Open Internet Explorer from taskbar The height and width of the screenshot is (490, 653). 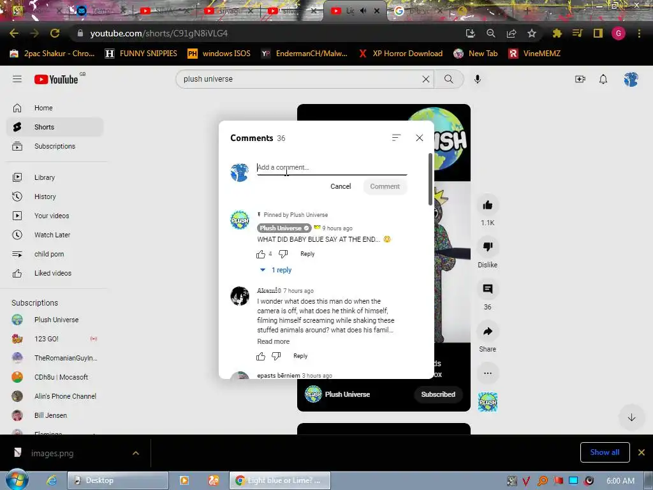[52, 480]
